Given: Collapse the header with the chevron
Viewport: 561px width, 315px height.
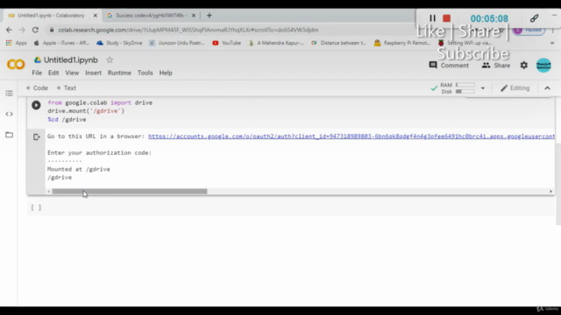Looking at the screenshot, I should pos(547,88).
